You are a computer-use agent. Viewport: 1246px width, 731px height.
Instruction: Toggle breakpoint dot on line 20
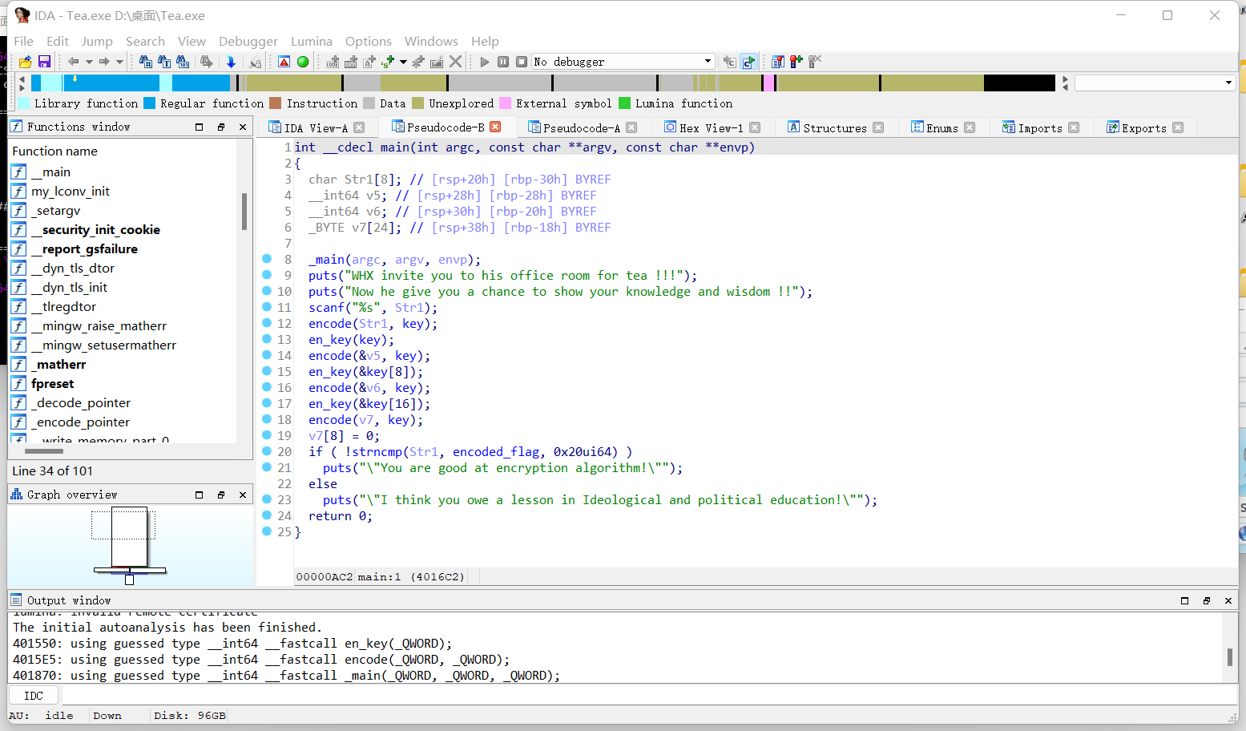point(267,451)
